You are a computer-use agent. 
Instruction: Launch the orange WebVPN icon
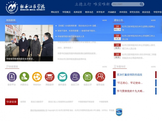[37, 77]
